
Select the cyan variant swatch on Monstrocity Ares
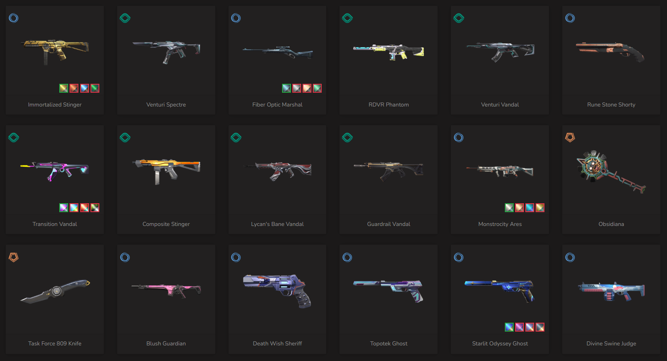click(530, 208)
